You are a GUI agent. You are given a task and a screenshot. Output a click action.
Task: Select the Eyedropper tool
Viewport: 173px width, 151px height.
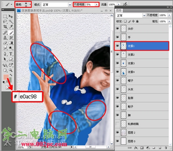point(11,27)
